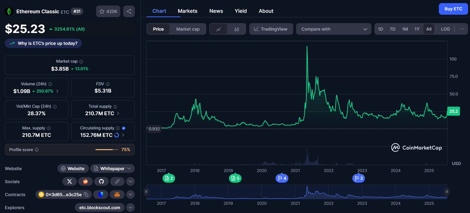Click the 2022 flag event marker labeled 2
Viewport: 470px width, 213px height.
(359, 178)
